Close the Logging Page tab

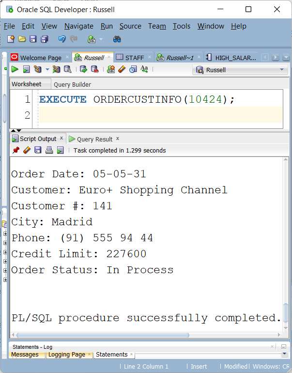pyautogui.click(x=89, y=354)
